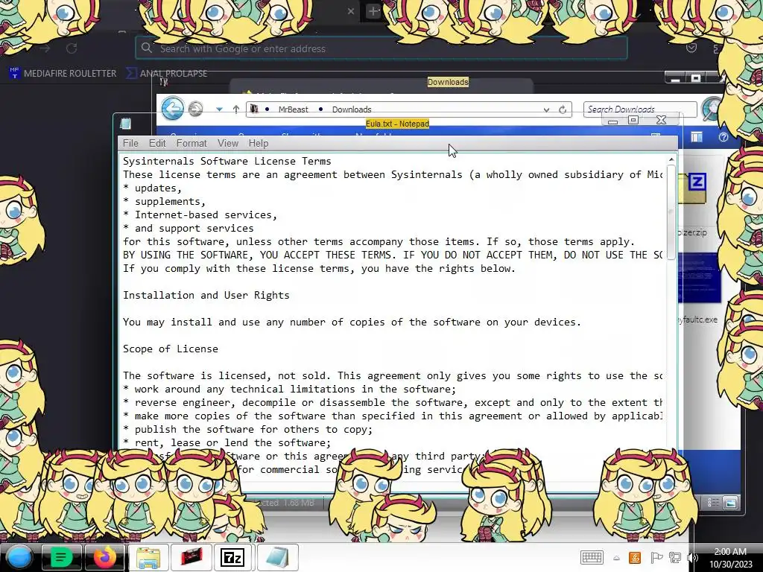Refresh the Downloads explorer window
The width and height of the screenshot is (763, 572).
tap(563, 109)
